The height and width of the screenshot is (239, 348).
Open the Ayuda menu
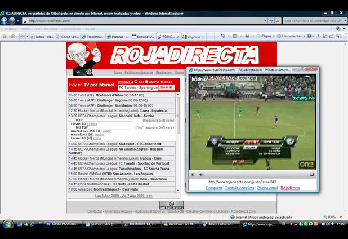point(90,29)
